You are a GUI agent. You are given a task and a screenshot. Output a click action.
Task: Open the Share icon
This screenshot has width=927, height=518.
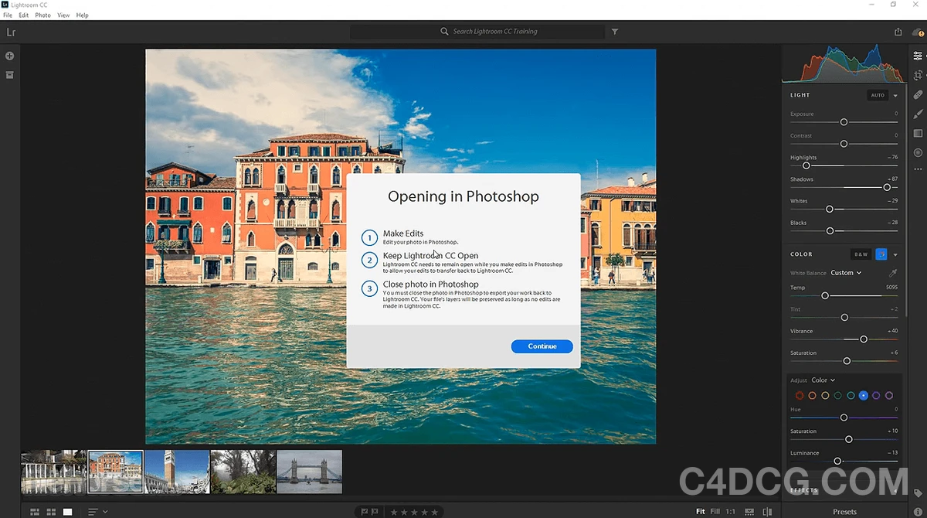pyautogui.click(x=898, y=32)
